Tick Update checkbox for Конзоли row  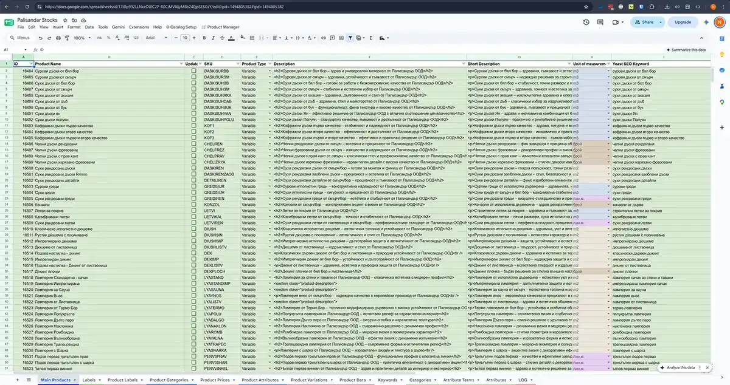tap(194, 205)
